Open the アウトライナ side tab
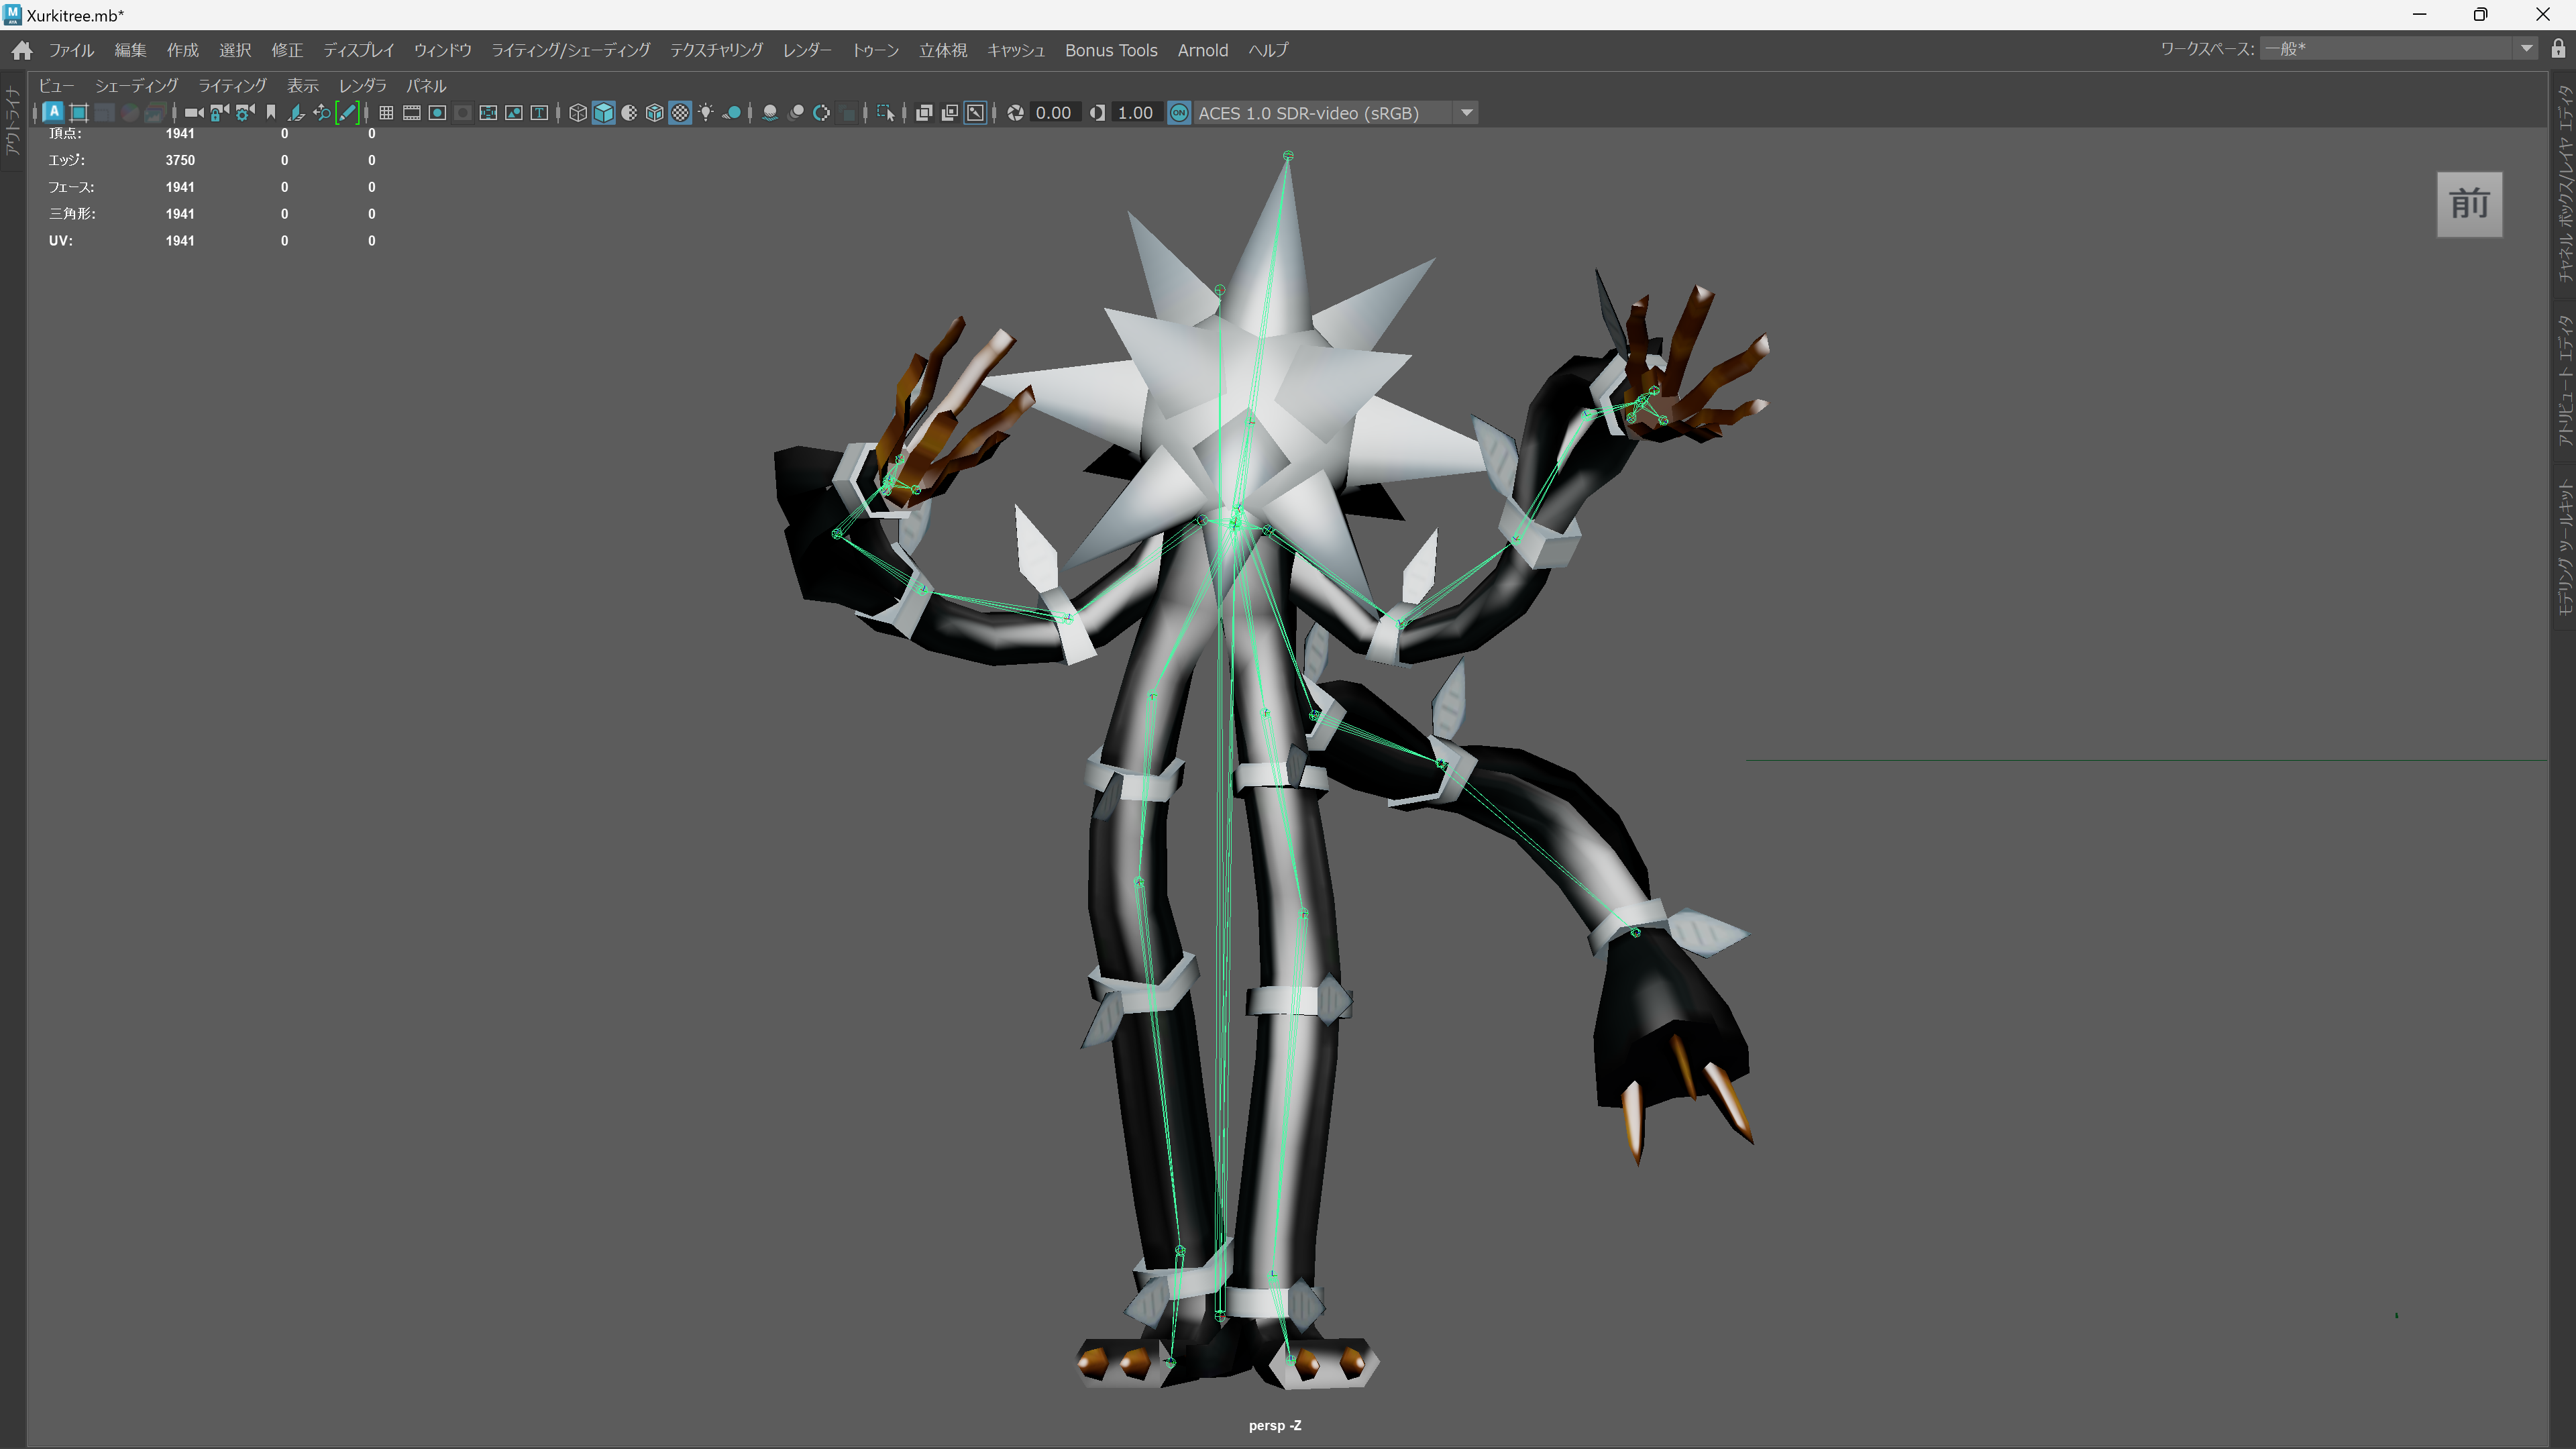Viewport: 2576px width, 1449px height. (12, 122)
